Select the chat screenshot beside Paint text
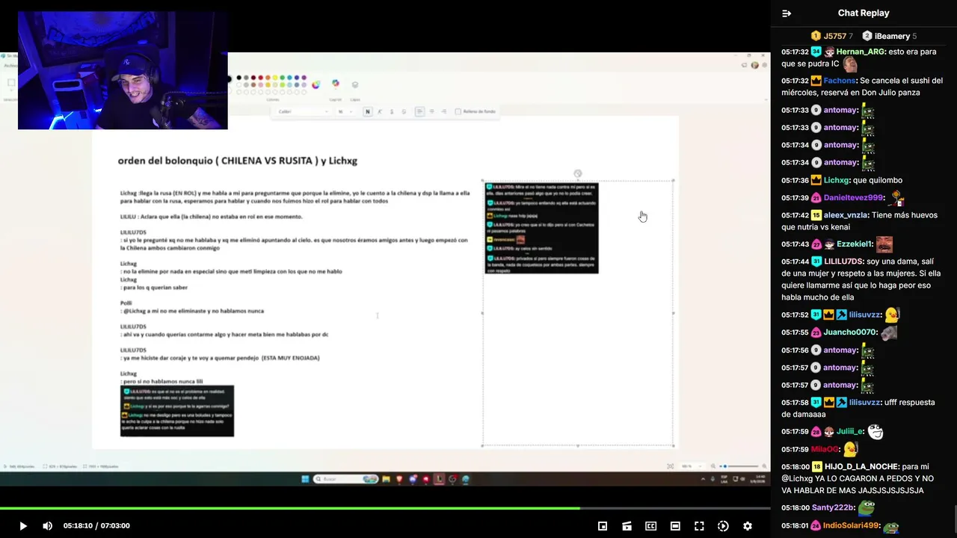This screenshot has width=957, height=538. pos(541,227)
